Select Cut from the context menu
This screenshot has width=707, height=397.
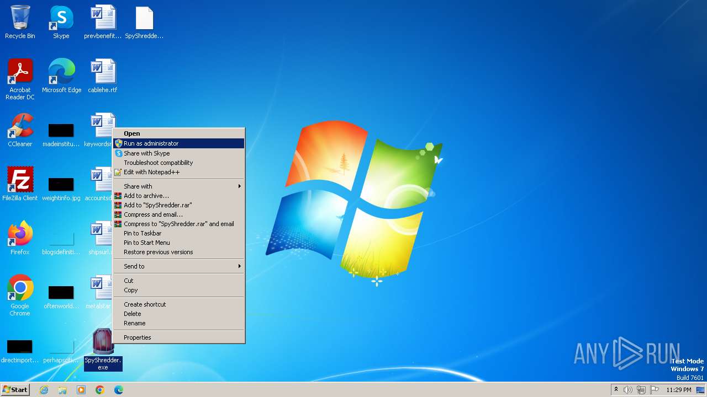pos(179,281)
